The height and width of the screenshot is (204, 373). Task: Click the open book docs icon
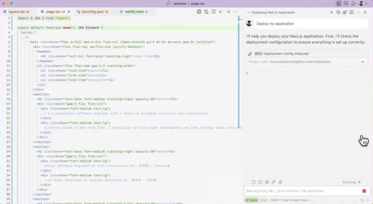[352, 12]
